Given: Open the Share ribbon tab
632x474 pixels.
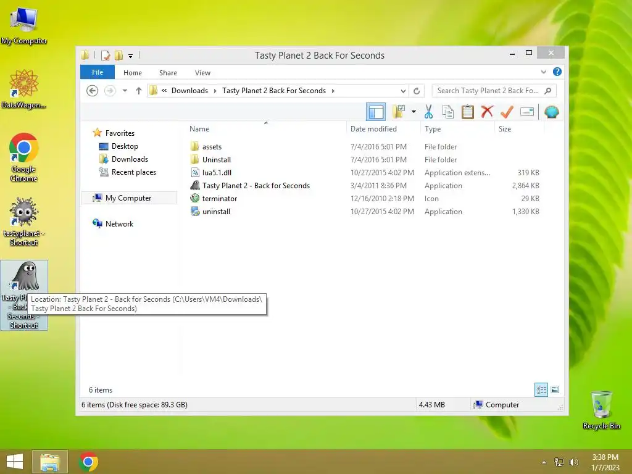Looking at the screenshot, I should tap(168, 73).
